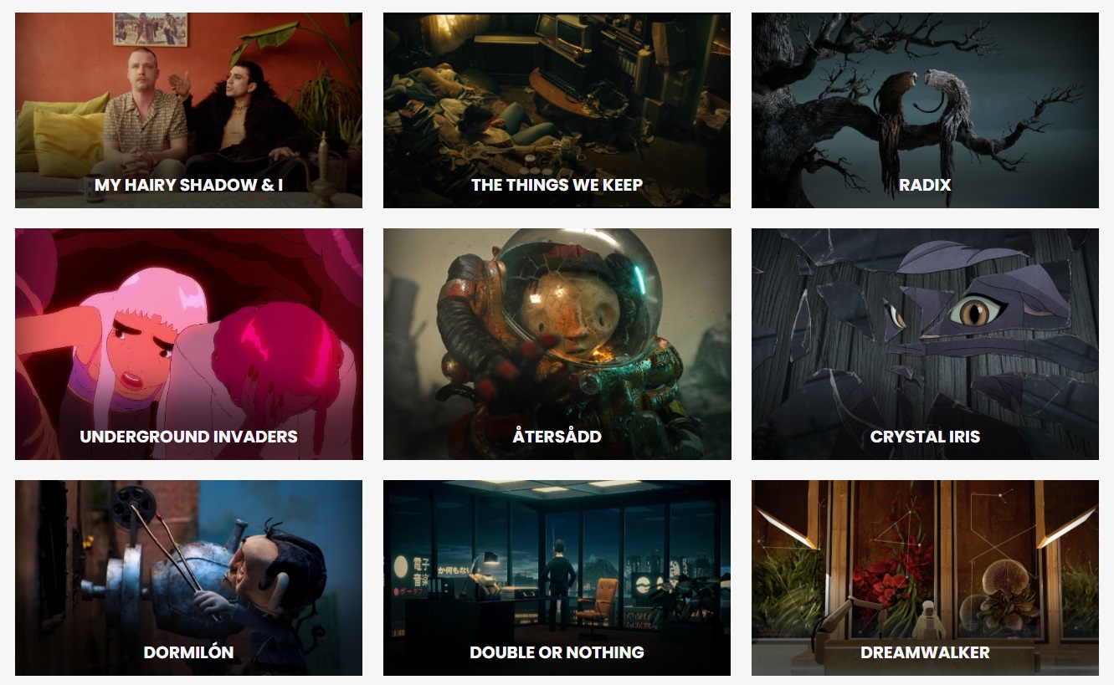
Task: Open the My Hairy Shadow & I film thumbnail
Action: [x=188, y=110]
